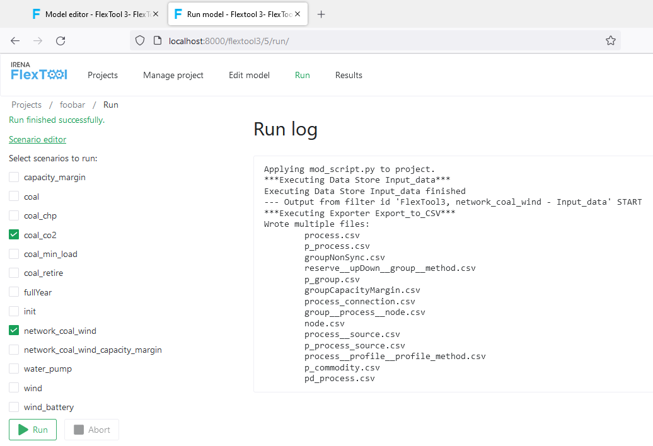Screen dimensions: 653x446
Task: Enable the wind_battery scenario checkbox
Action: (x=14, y=407)
